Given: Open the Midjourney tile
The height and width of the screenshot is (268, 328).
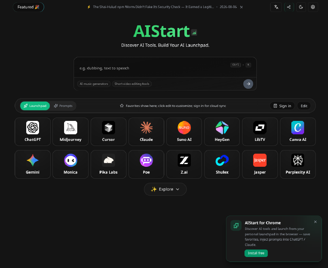Looking at the screenshot, I should [x=70, y=132].
